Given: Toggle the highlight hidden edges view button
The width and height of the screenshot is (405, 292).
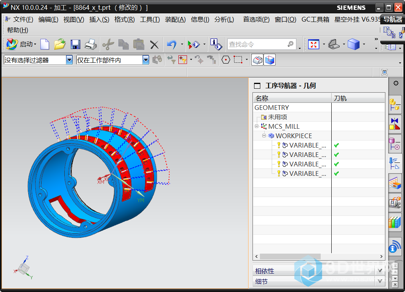Looking at the screenshot, I should [257, 60].
